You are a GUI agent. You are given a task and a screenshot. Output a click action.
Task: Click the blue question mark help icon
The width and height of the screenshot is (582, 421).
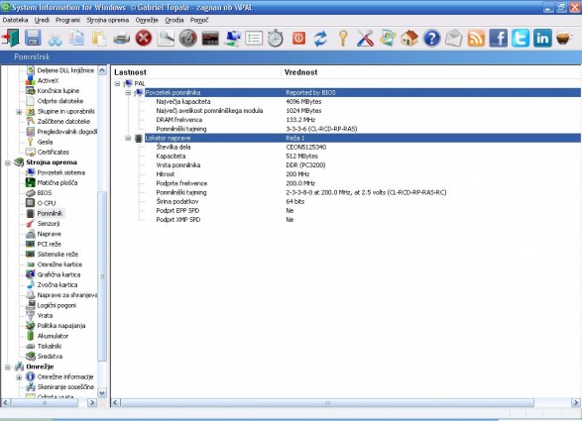pos(431,39)
